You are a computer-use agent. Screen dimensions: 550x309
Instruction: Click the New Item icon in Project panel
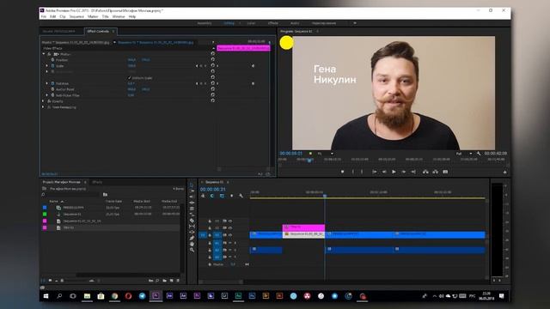coord(172,281)
